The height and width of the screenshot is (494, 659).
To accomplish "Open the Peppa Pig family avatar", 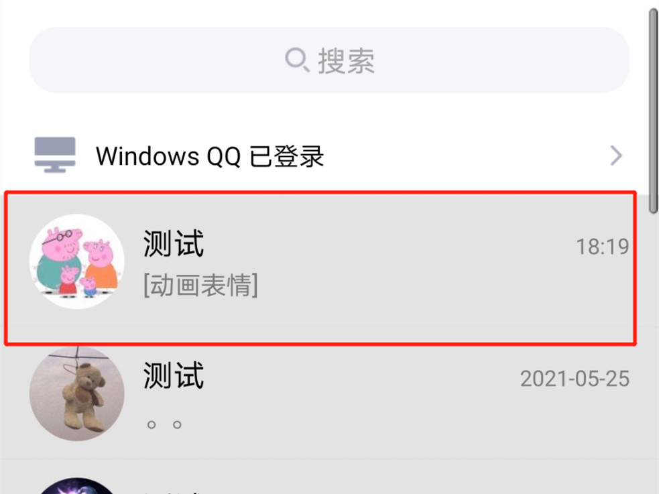I will coord(77,261).
